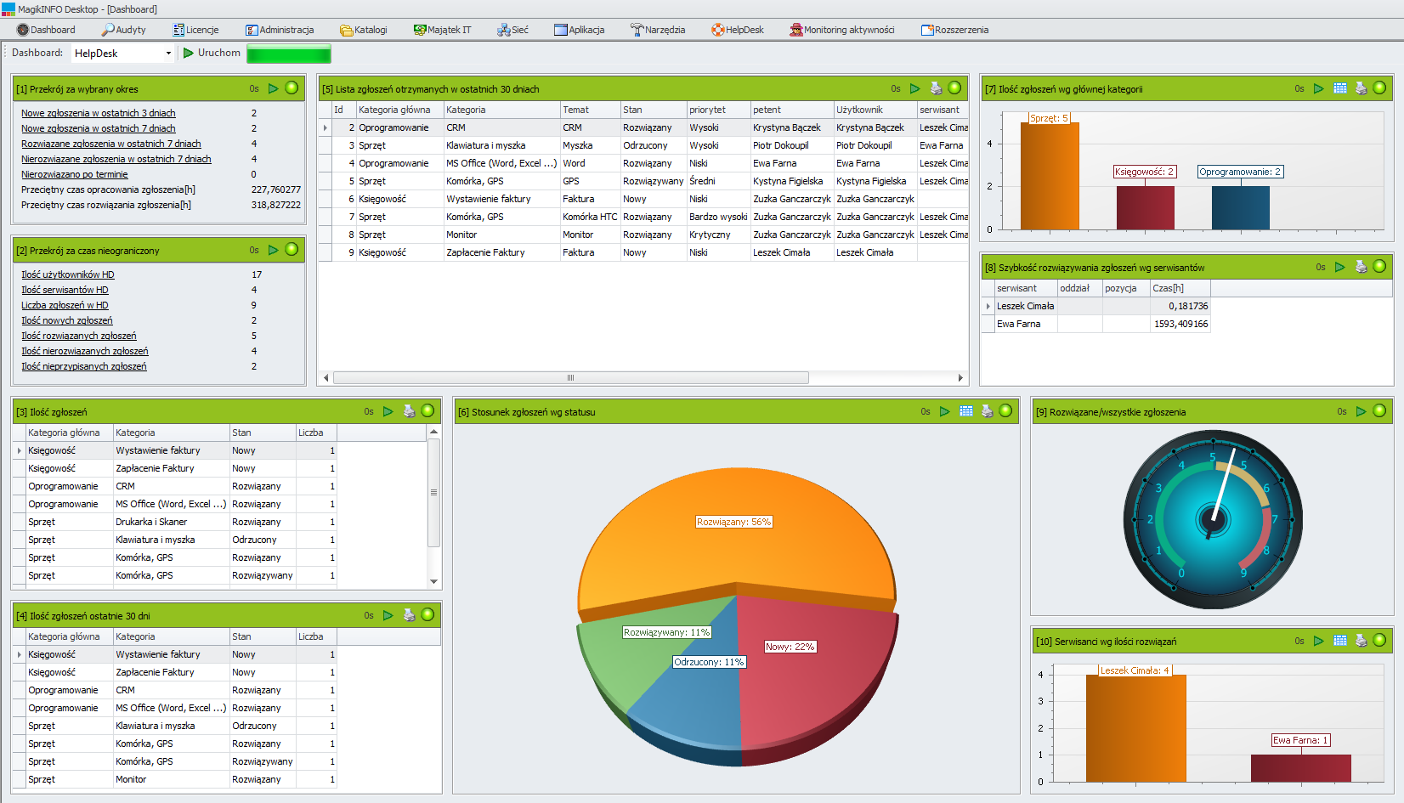This screenshot has height=803, width=1404.
Task: Print the panel [3] Ilość zgłoszeń table
Action: point(409,411)
